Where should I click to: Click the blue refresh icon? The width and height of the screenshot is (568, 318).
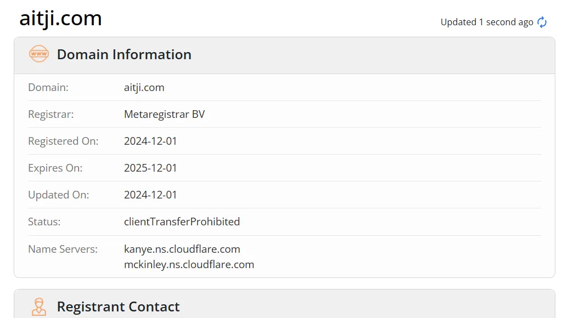pyautogui.click(x=542, y=22)
